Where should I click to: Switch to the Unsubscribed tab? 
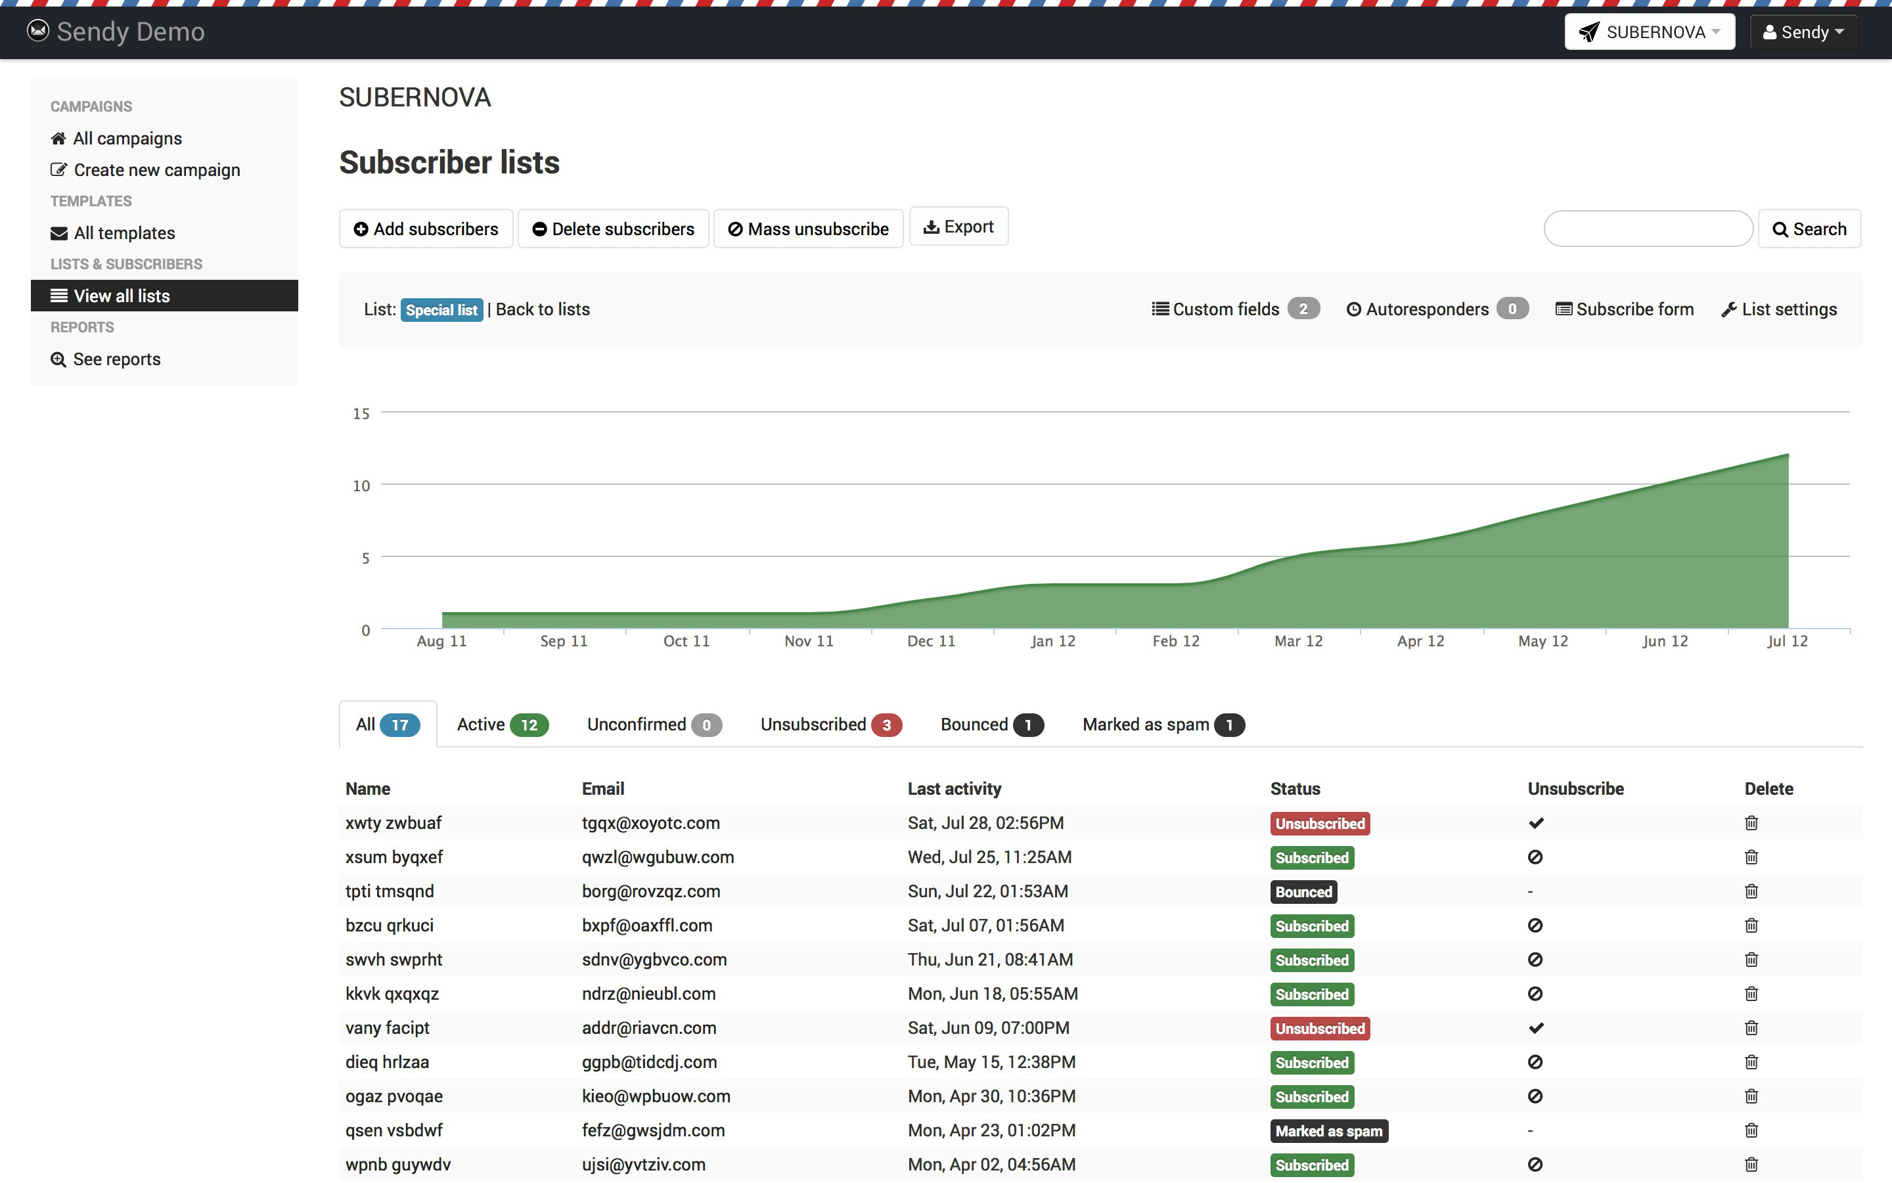pyautogui.click(x=831, y=725)
